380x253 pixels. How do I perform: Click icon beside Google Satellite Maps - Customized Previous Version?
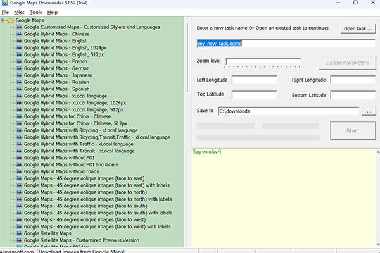[x=19, y=240]
